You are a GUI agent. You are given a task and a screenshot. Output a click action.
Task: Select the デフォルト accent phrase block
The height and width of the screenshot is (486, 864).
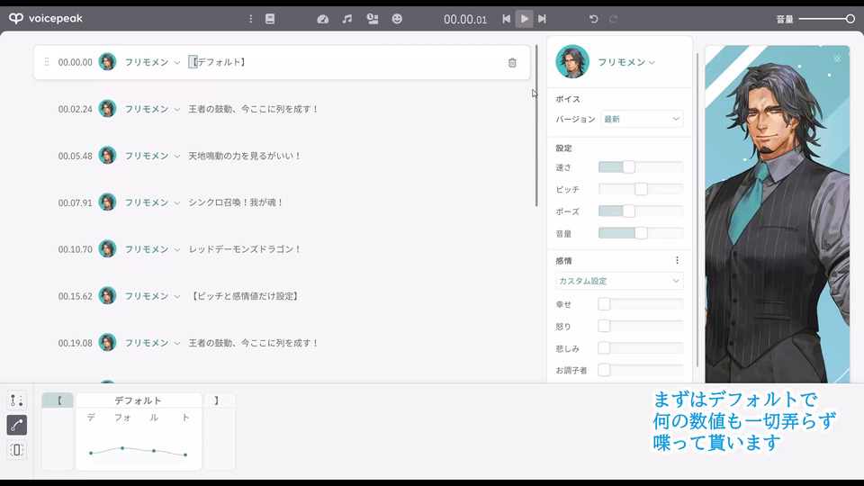[139, 431]
